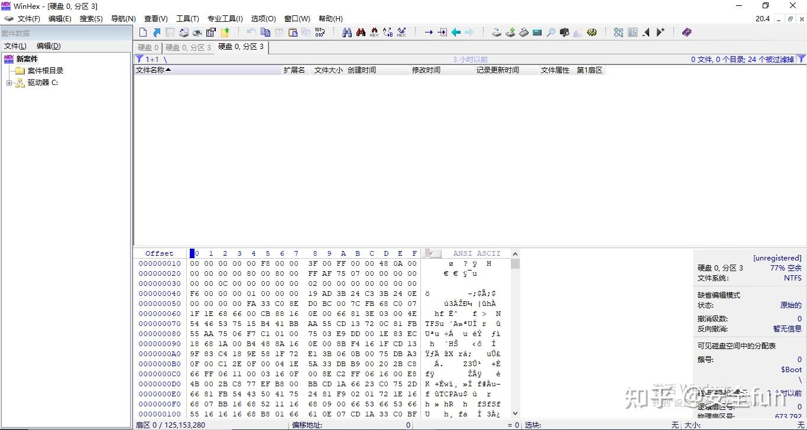Screen dimensions: 807x430
Task: Open Find Hex Values with the red binoculars
Action: tap(361, 32)
